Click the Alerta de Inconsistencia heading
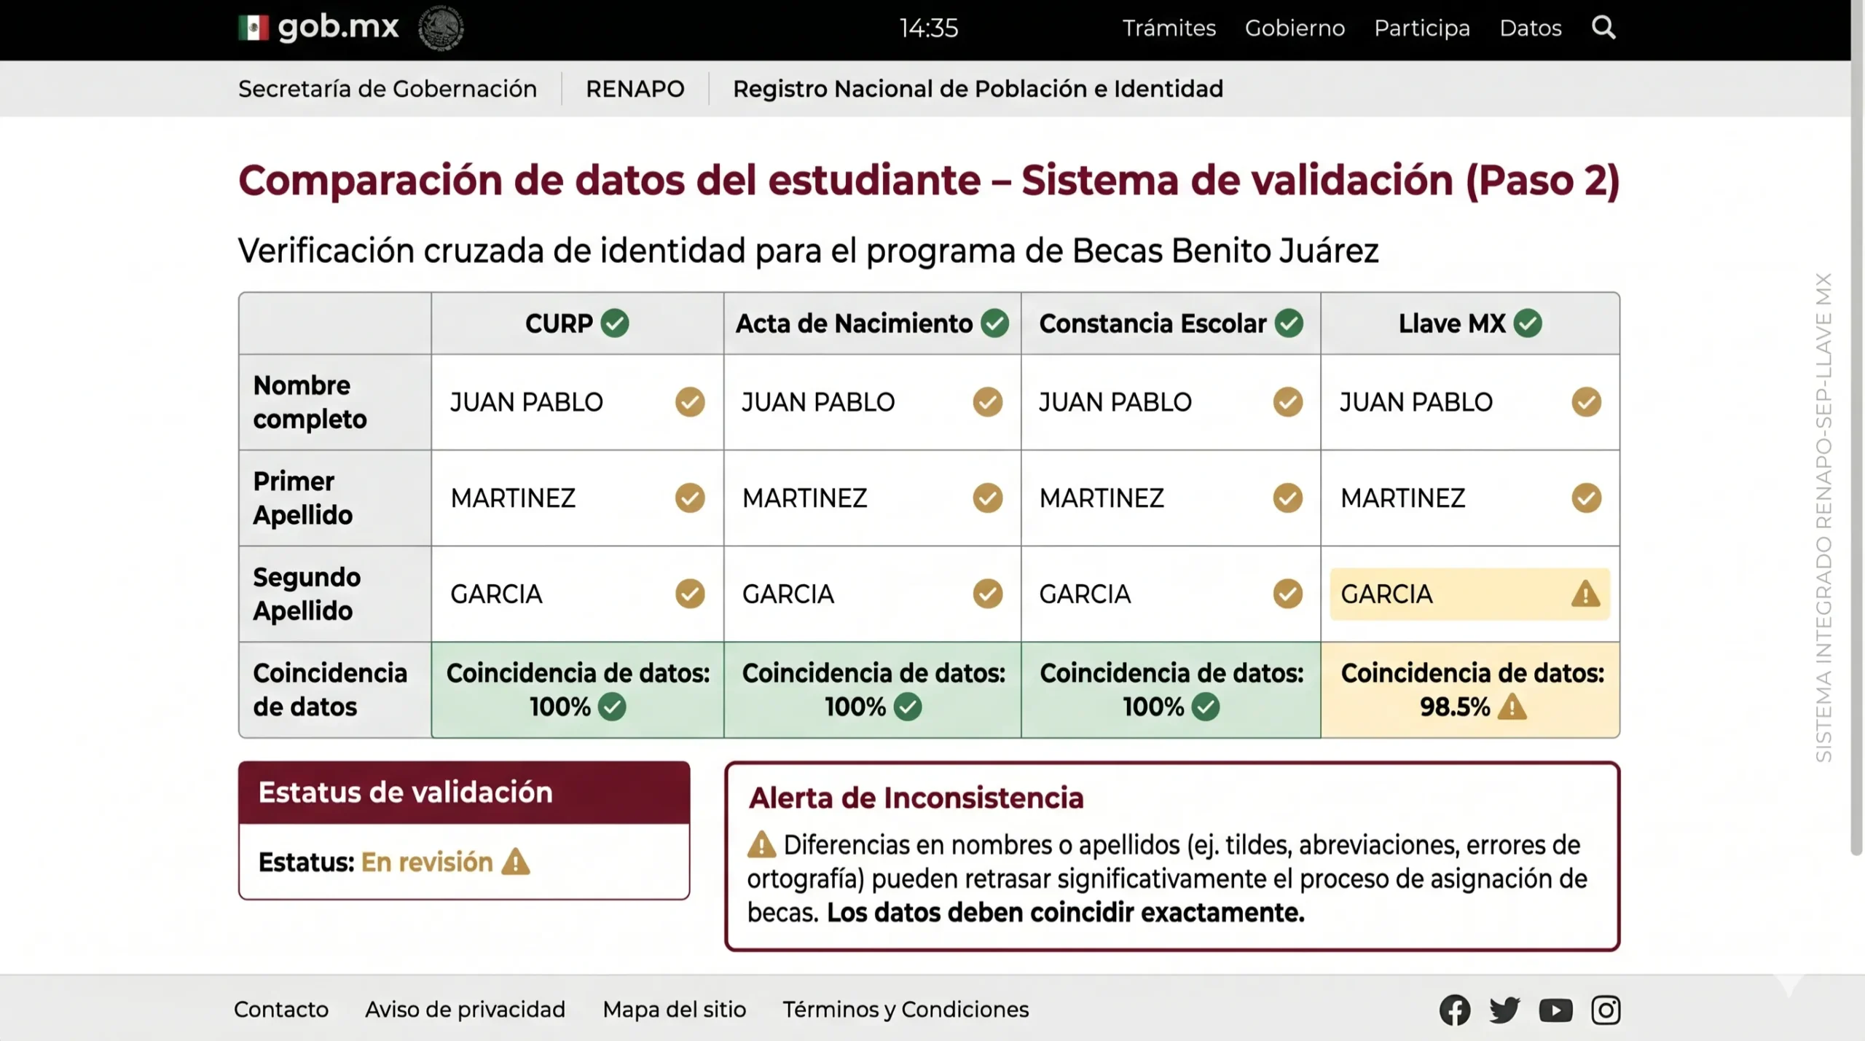The width and height of the screenshot is (1865, 1041). tap(916, 798)
